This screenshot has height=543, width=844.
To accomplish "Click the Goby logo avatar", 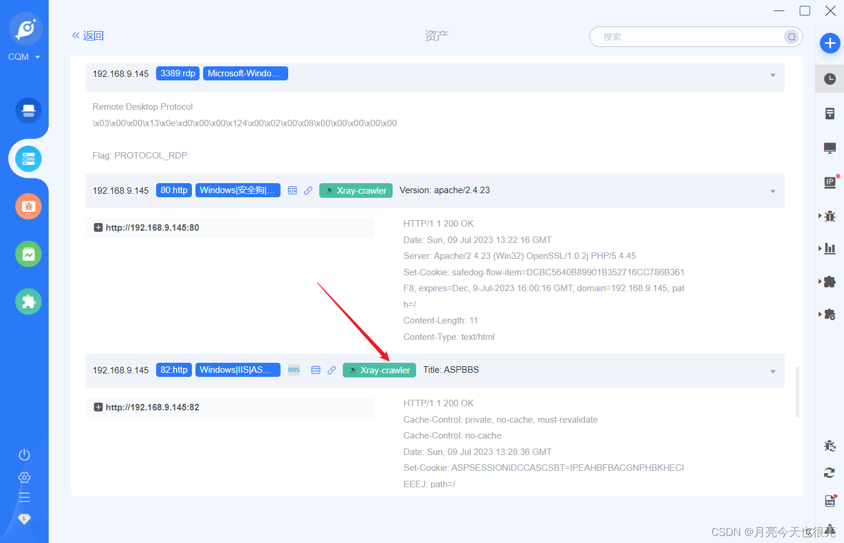I will [x=25, y=29].
